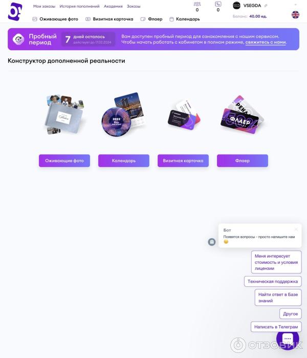Click the purple site logo
Image resolution: width=307 pixels, height=358 pixels.
point(15,12)
